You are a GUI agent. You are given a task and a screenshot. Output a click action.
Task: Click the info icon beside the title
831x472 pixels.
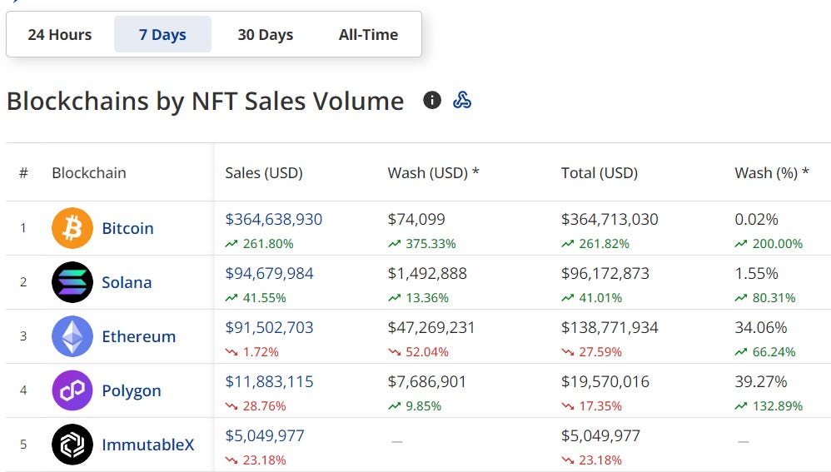pyautogui.click(x=432, y=100)
